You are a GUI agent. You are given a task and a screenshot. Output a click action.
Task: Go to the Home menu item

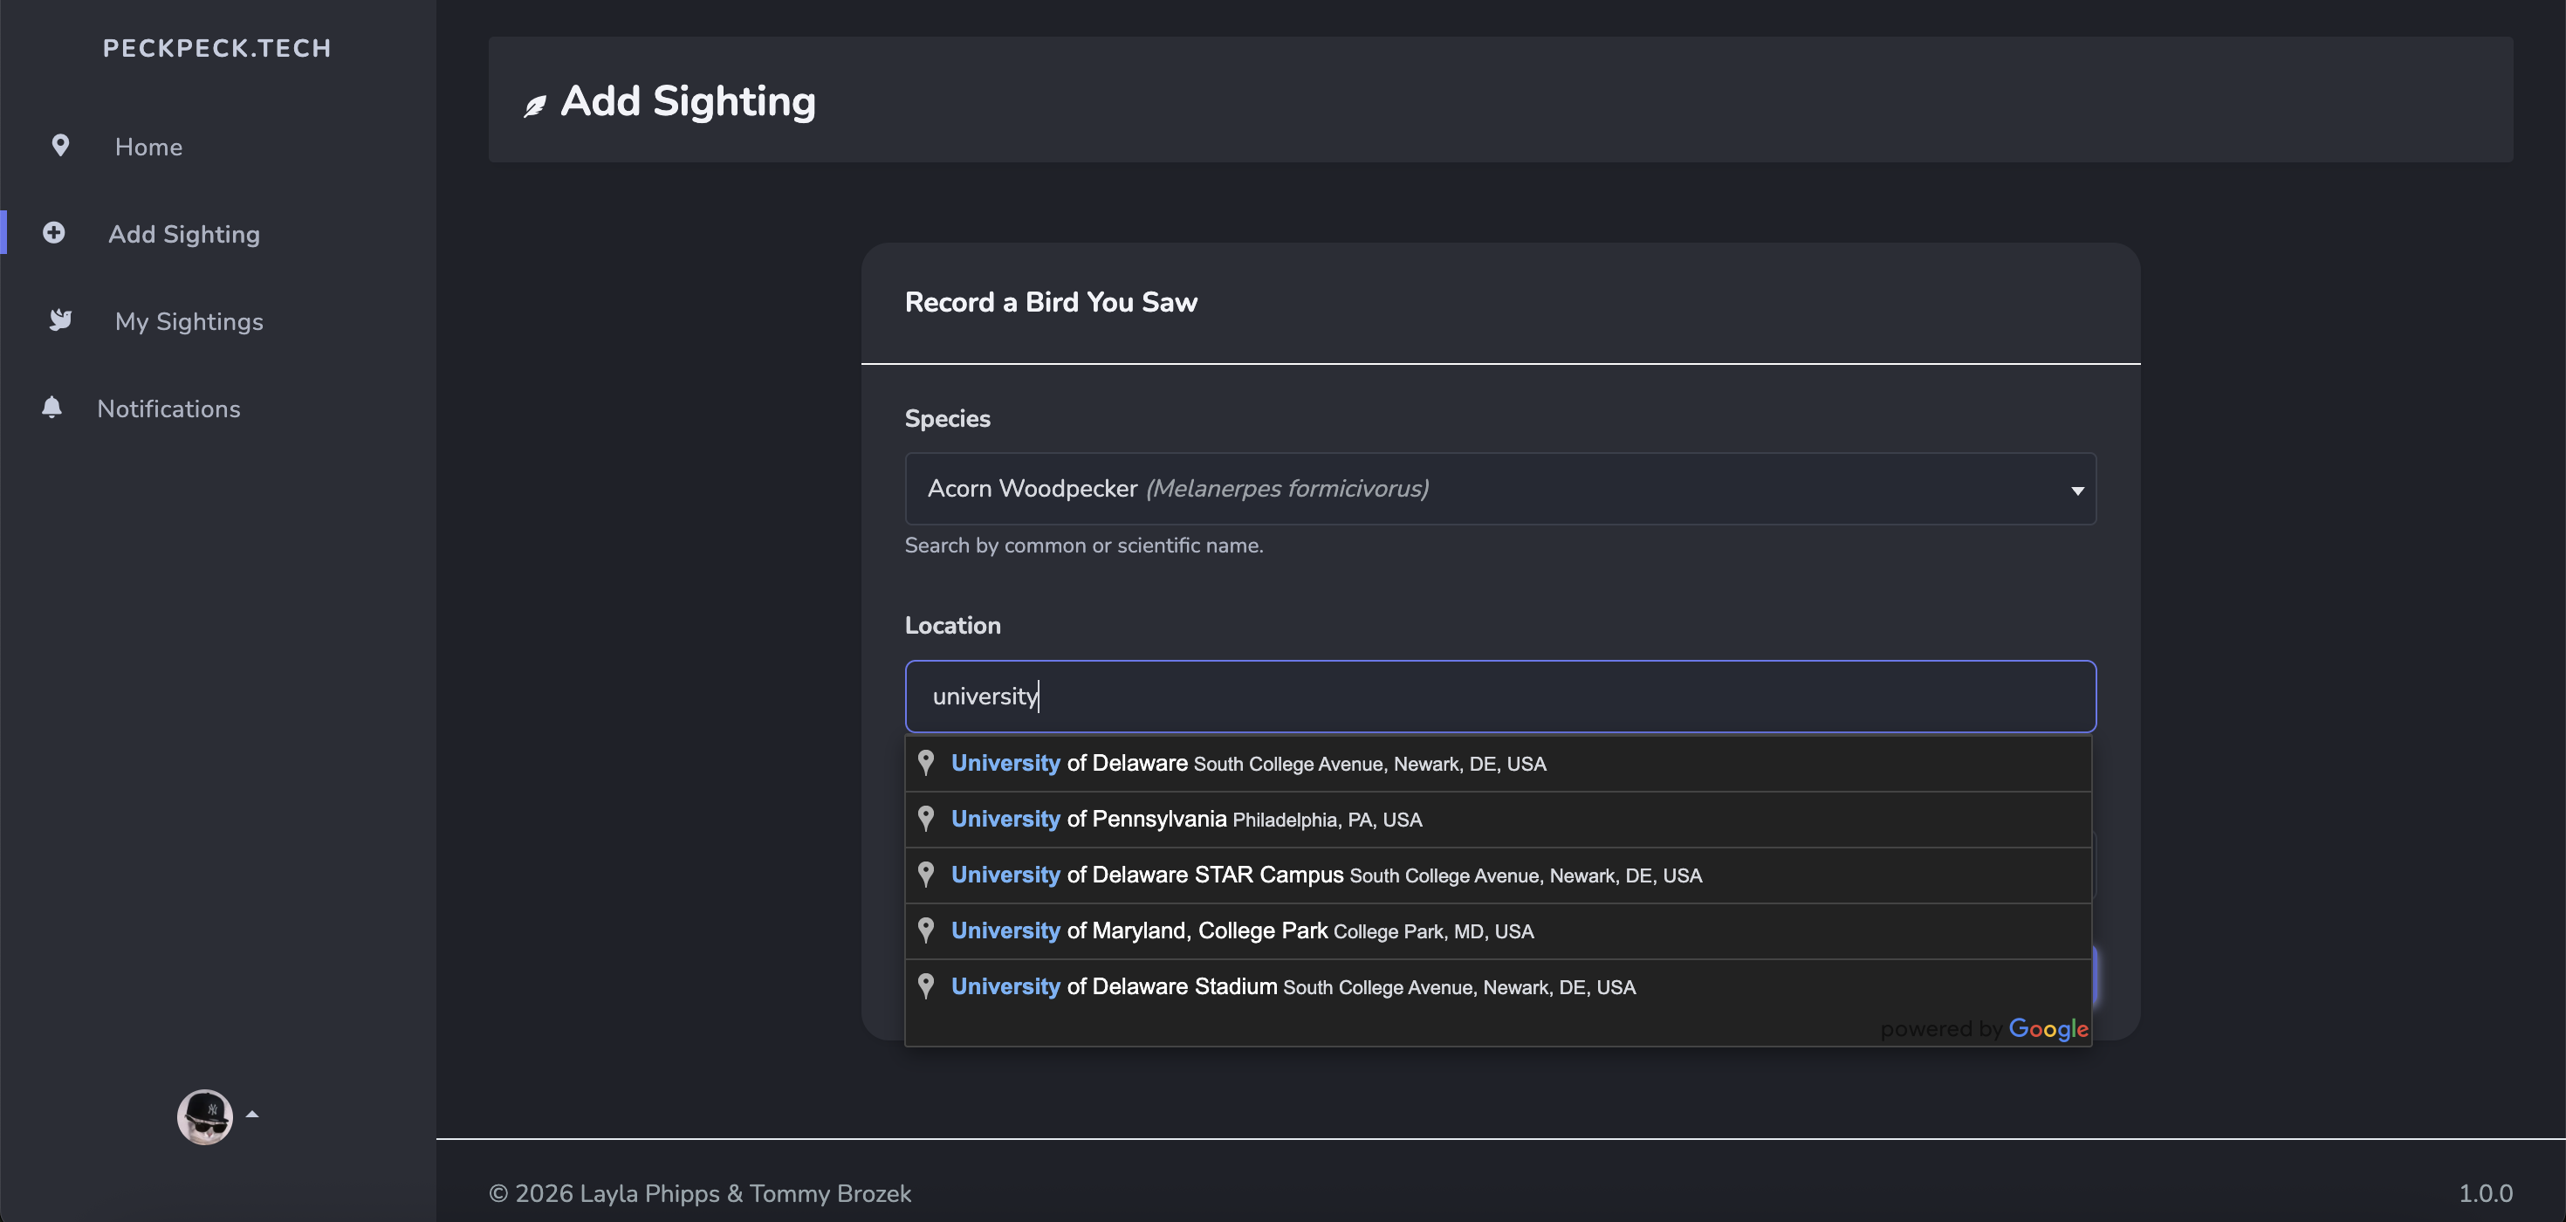tap(148, 148)
